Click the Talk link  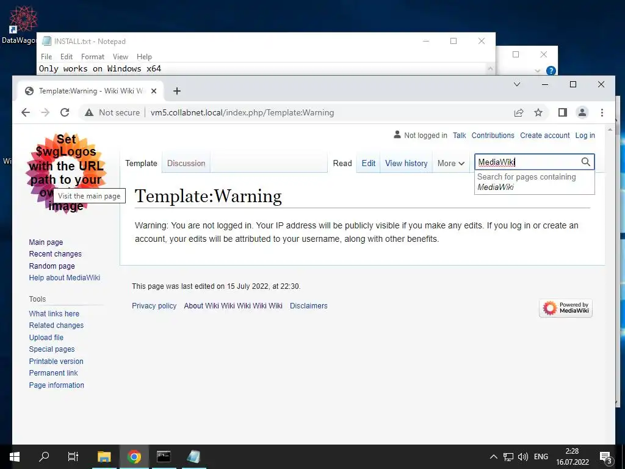click(x=459, y=135)
